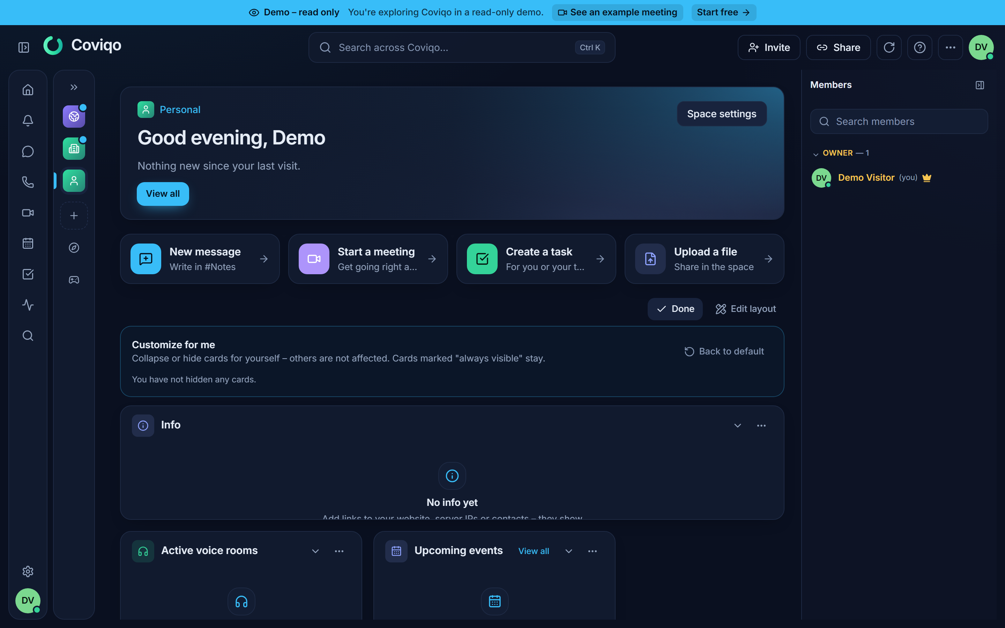
Task: Open the gamepad icon in spaces rail
Action: pos(74,280)
